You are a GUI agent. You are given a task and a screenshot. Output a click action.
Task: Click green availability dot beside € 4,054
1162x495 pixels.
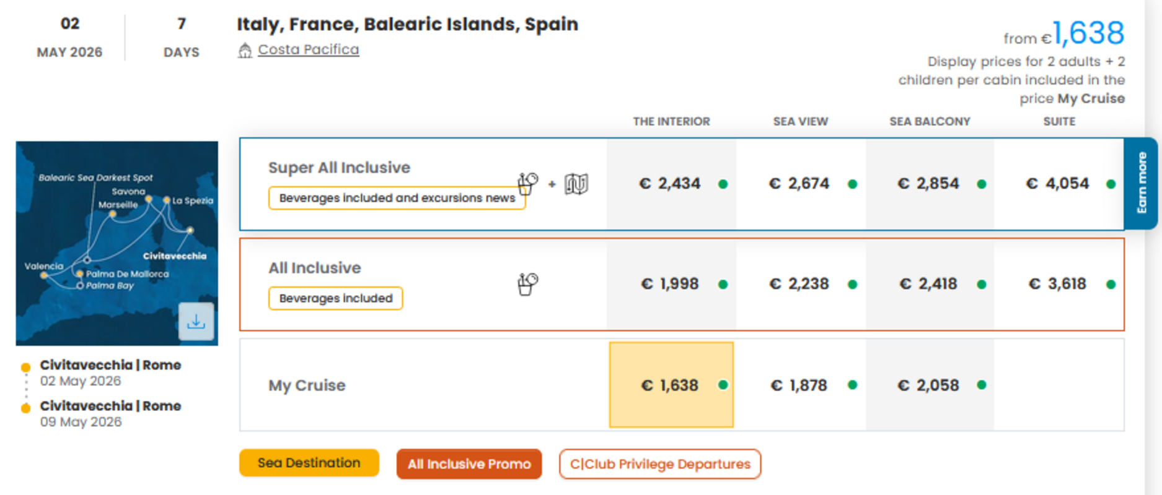(1111, 184)
